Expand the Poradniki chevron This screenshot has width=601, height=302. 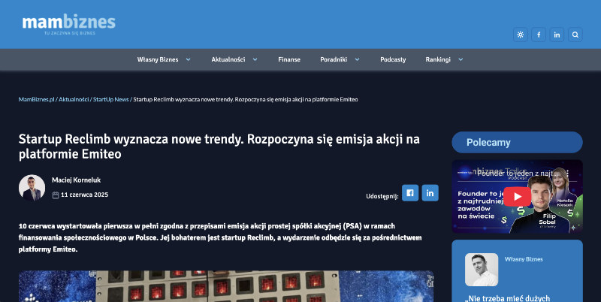pos(358,59)
